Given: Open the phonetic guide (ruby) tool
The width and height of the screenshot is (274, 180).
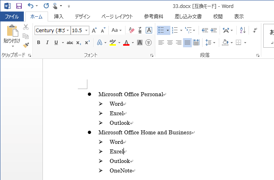Looking at the screenshot, I should [140, 31].
